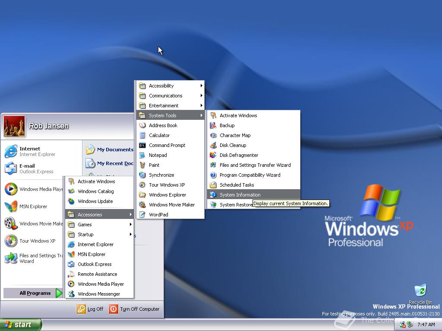
Task: Select Windows Catalog in All Programs
Action: (99, 191)
